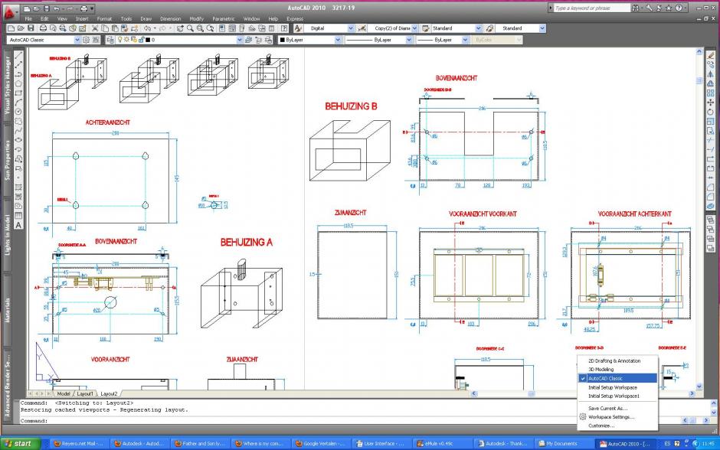Switch to the Layout1 tab
This screenshot has height=450, width=720.
click(x=83, y=393)
